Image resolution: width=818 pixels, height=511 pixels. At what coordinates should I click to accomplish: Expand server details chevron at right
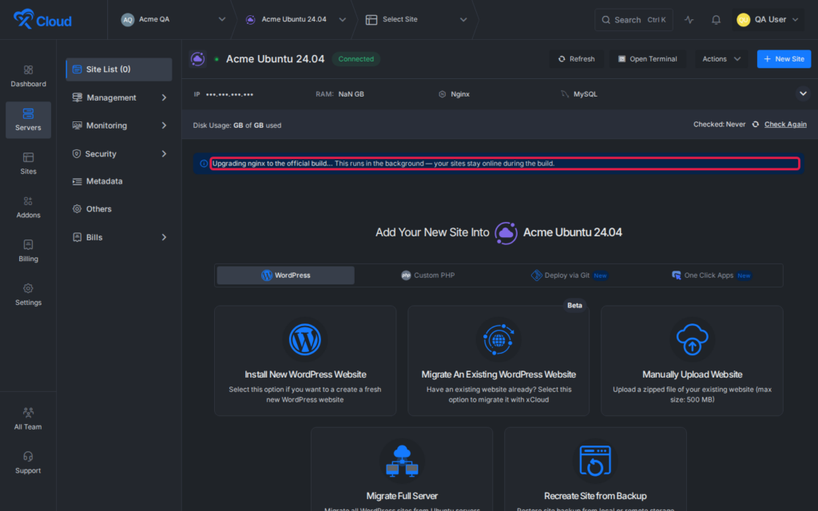tap(803, 94)
